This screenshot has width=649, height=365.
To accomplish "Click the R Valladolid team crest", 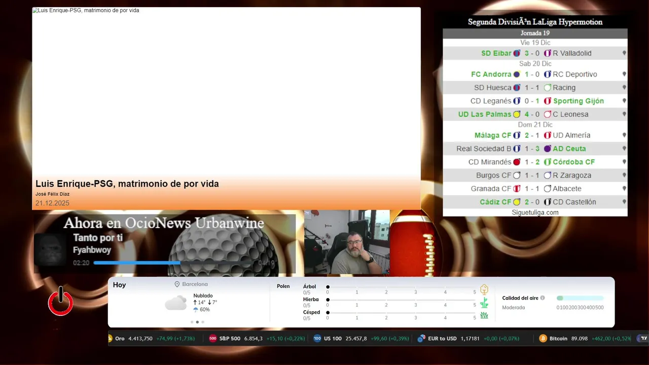I will point(548,53).
